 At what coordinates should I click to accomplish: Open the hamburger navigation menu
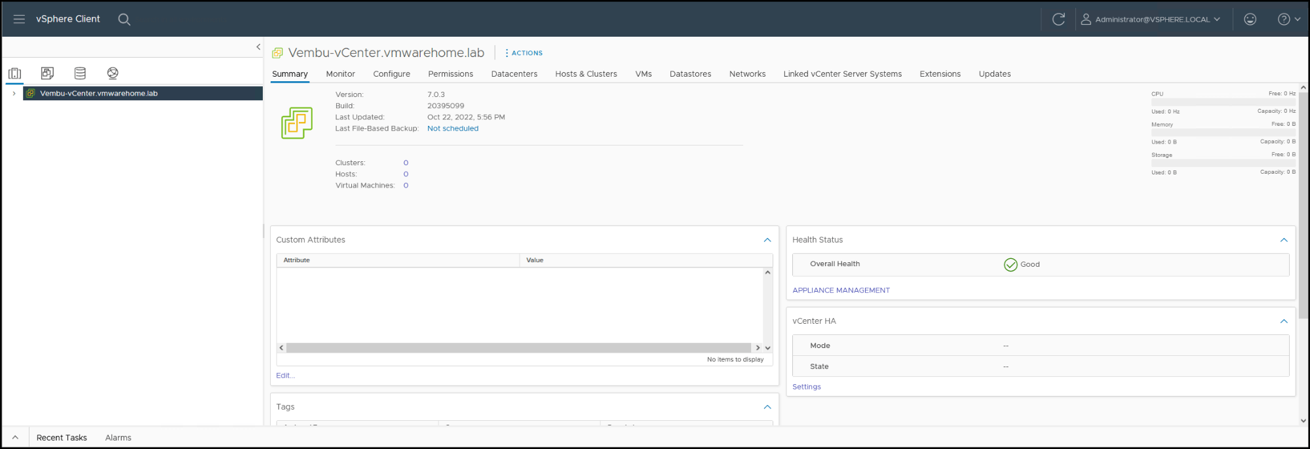[x=19, y=19]
